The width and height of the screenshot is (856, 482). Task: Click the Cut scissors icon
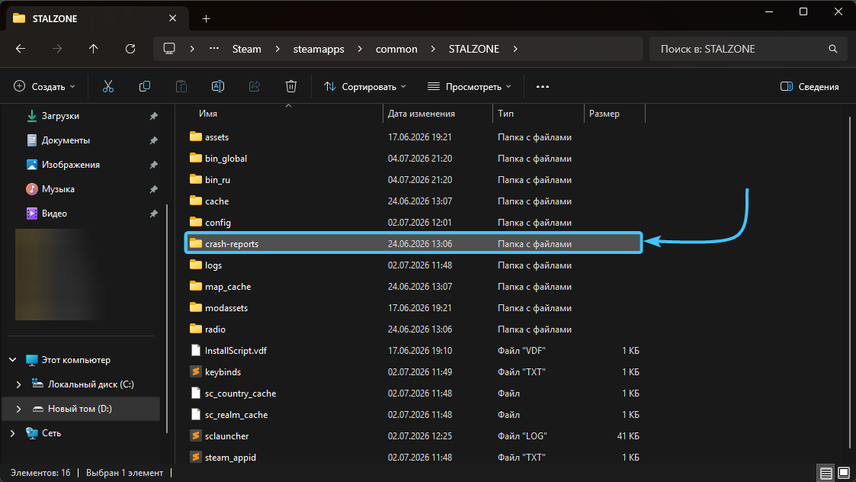tap(108, 86)
